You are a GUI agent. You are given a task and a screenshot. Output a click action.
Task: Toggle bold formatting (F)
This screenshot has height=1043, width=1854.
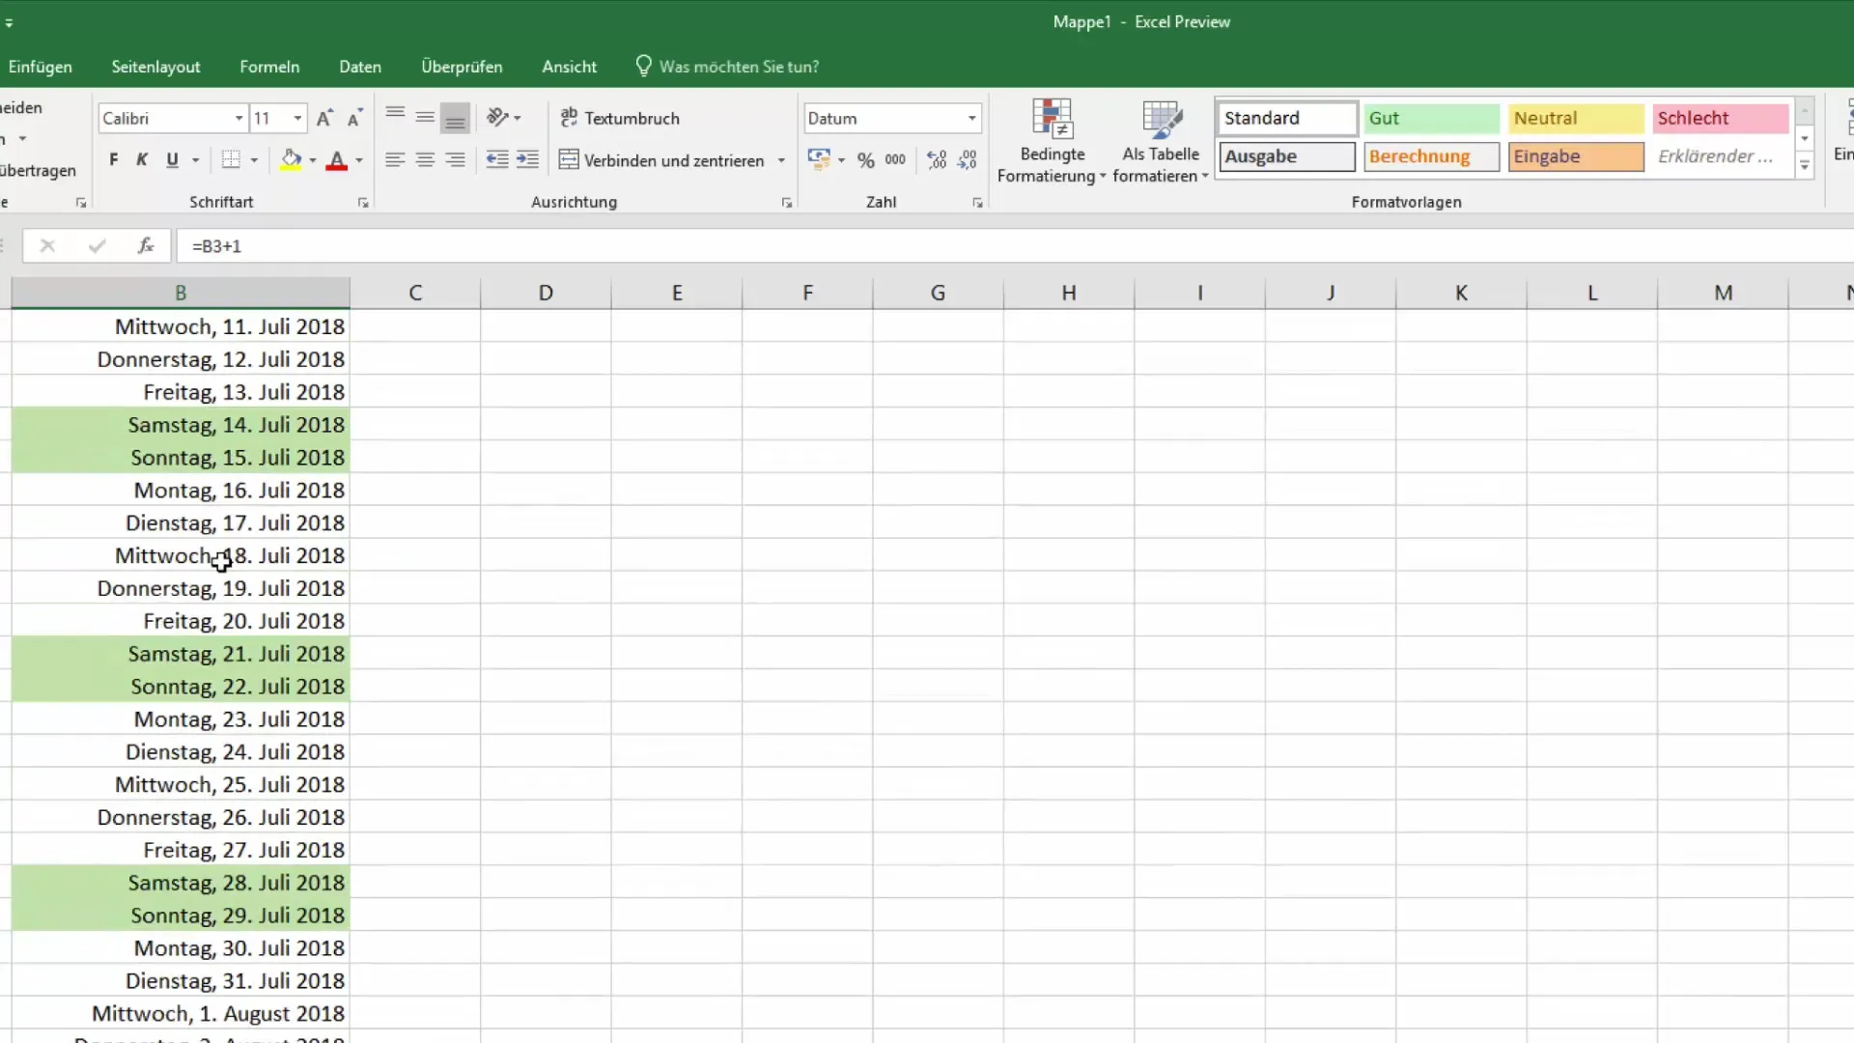114,160
